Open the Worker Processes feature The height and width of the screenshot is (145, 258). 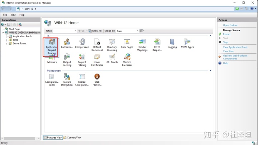(127, 60)
